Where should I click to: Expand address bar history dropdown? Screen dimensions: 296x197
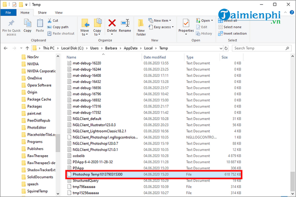point(221,48)
